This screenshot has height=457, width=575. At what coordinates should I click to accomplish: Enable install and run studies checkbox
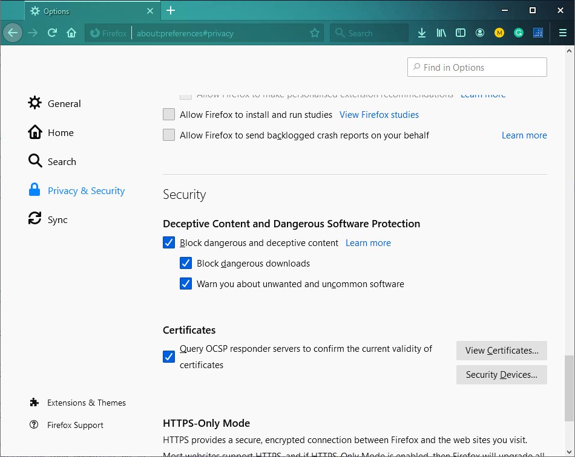(x=169, y=114)
